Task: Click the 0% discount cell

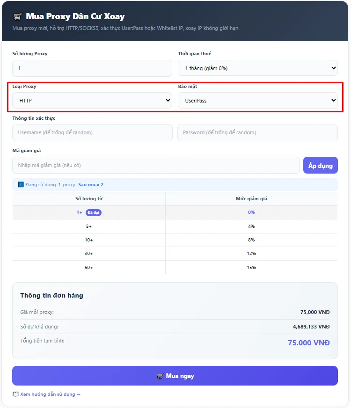Action: 251,212
